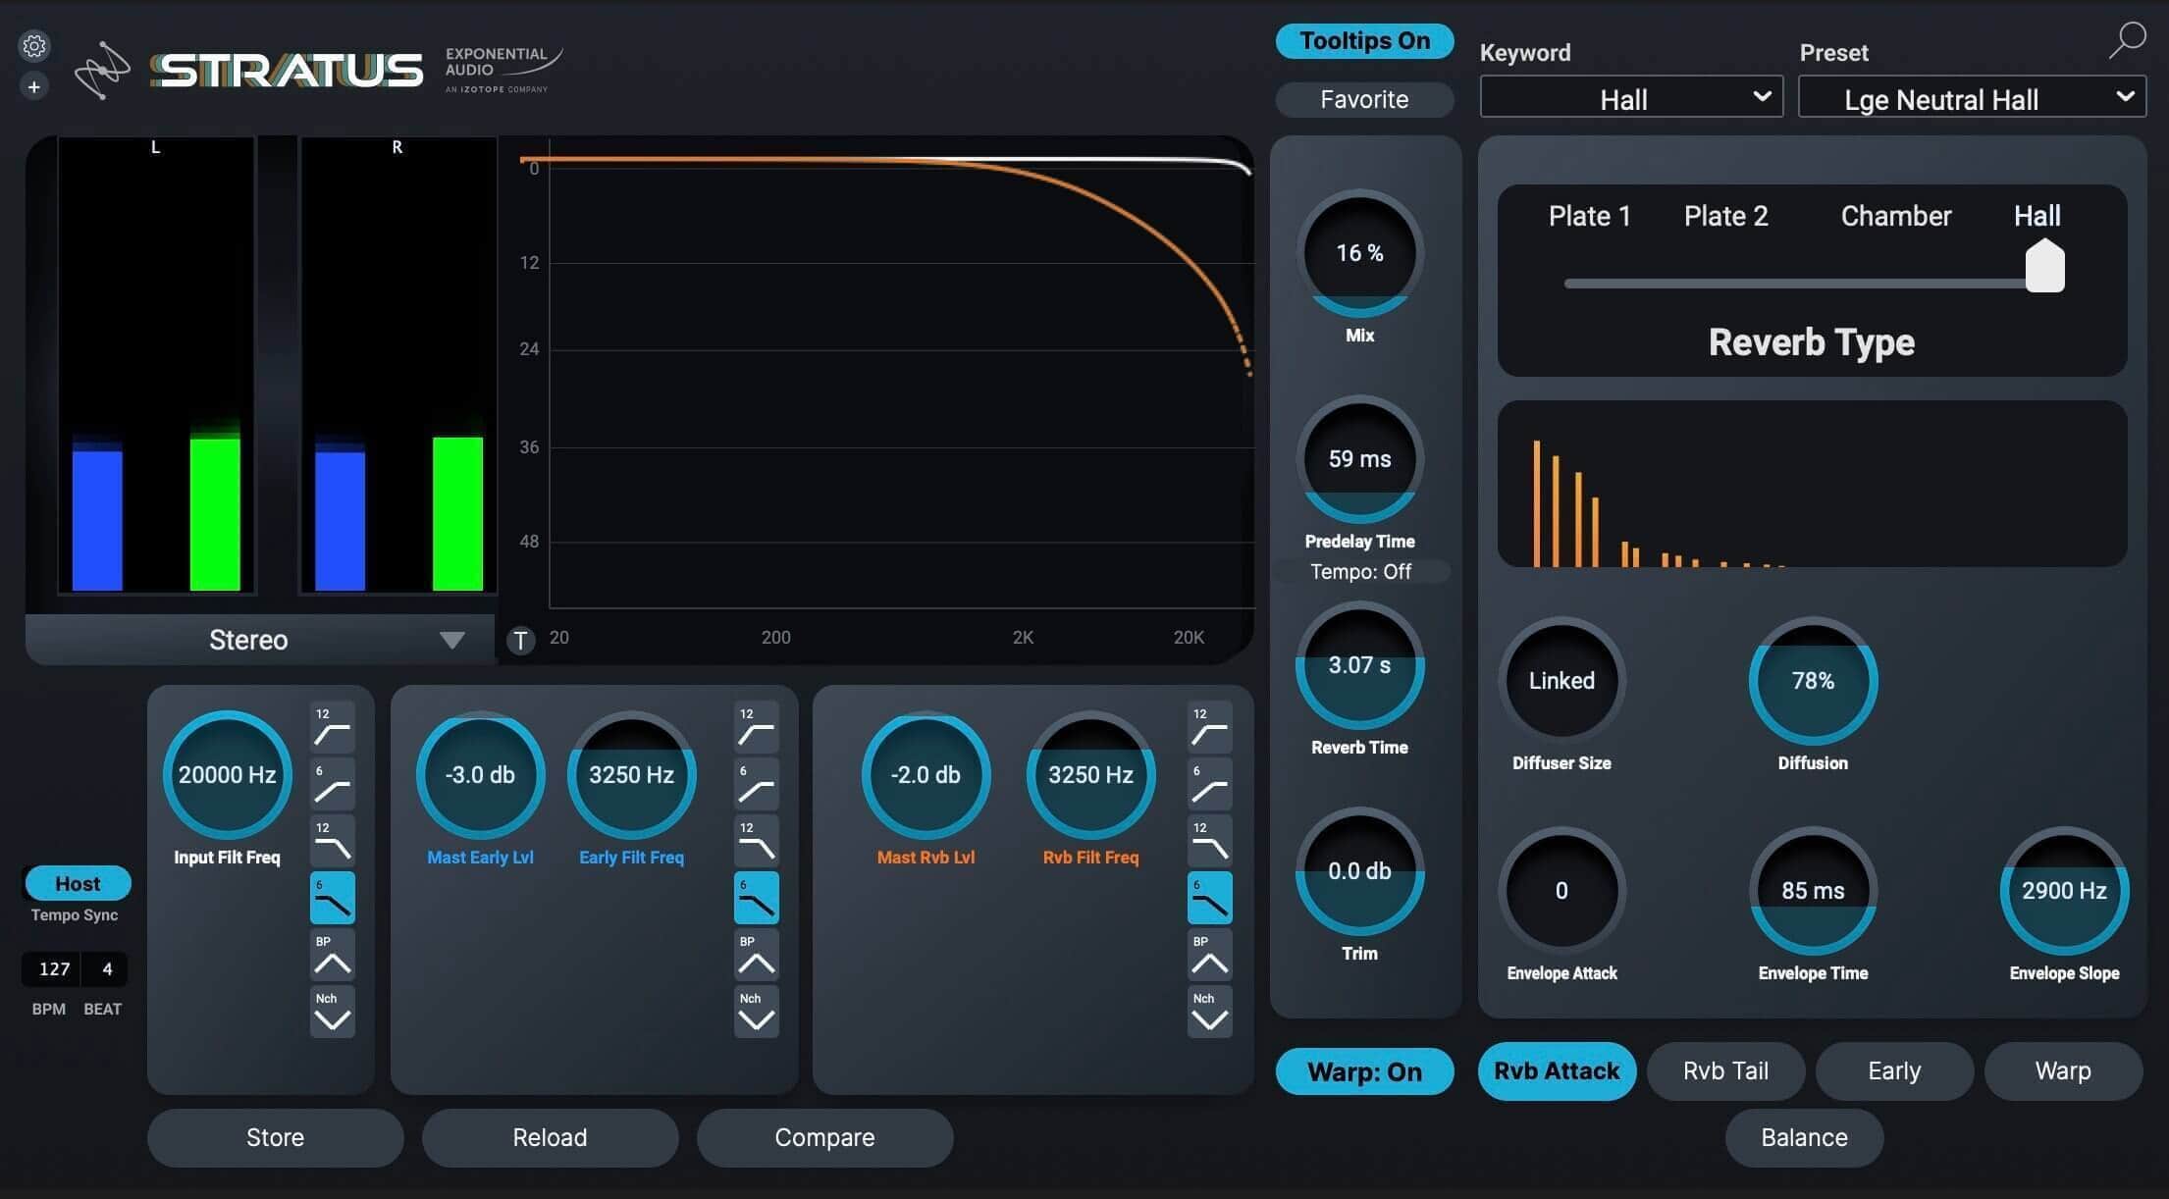
Task: Click the T button beside the EQ graph
Action: [521, 641]
